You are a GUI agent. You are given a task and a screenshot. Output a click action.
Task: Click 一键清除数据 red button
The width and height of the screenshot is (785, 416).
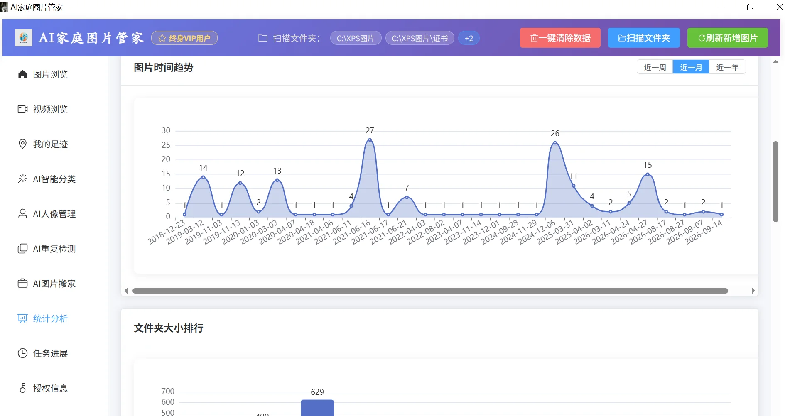[560, 38]
